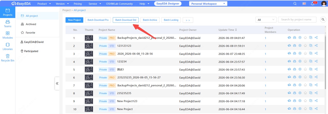The height and width of the screenshot is (114, 328).
Task: Click update time 2026-06-09 04:01:47
Action: pos(232,38)
